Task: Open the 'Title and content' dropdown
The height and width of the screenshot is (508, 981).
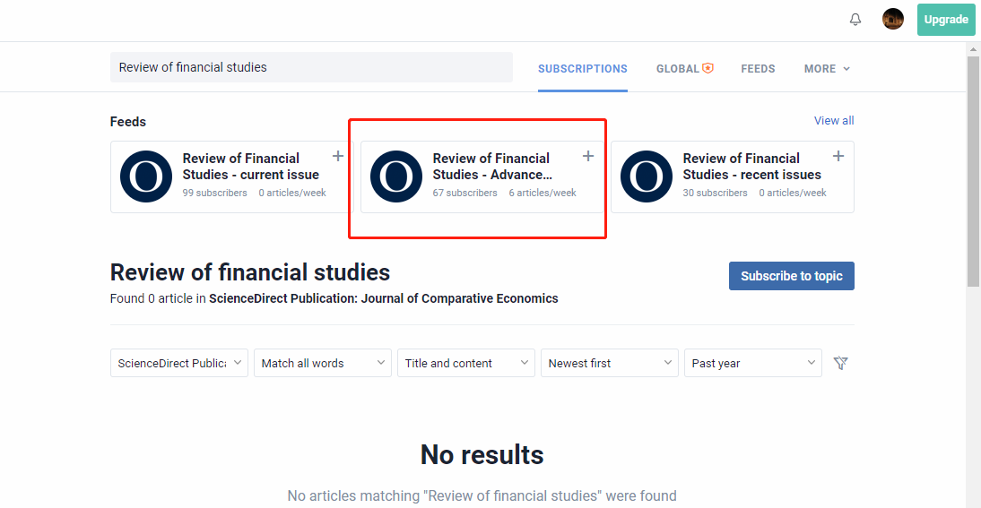Action: click(x=466, y=363)
